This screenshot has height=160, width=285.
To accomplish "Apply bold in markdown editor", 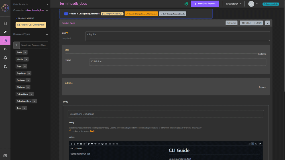I will click(x=72, y=144).
